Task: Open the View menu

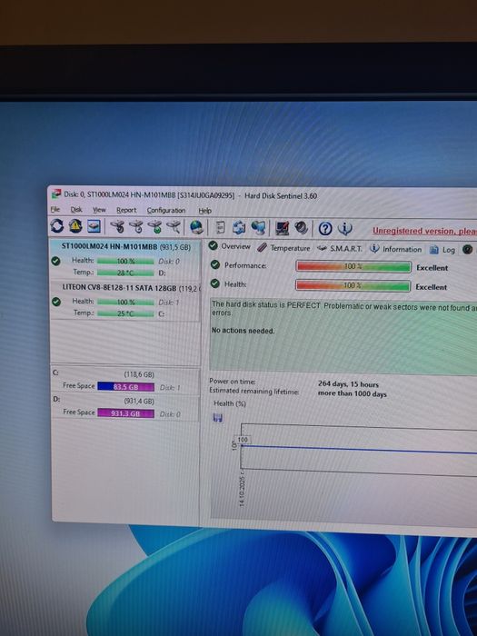Action: (99, 210)
